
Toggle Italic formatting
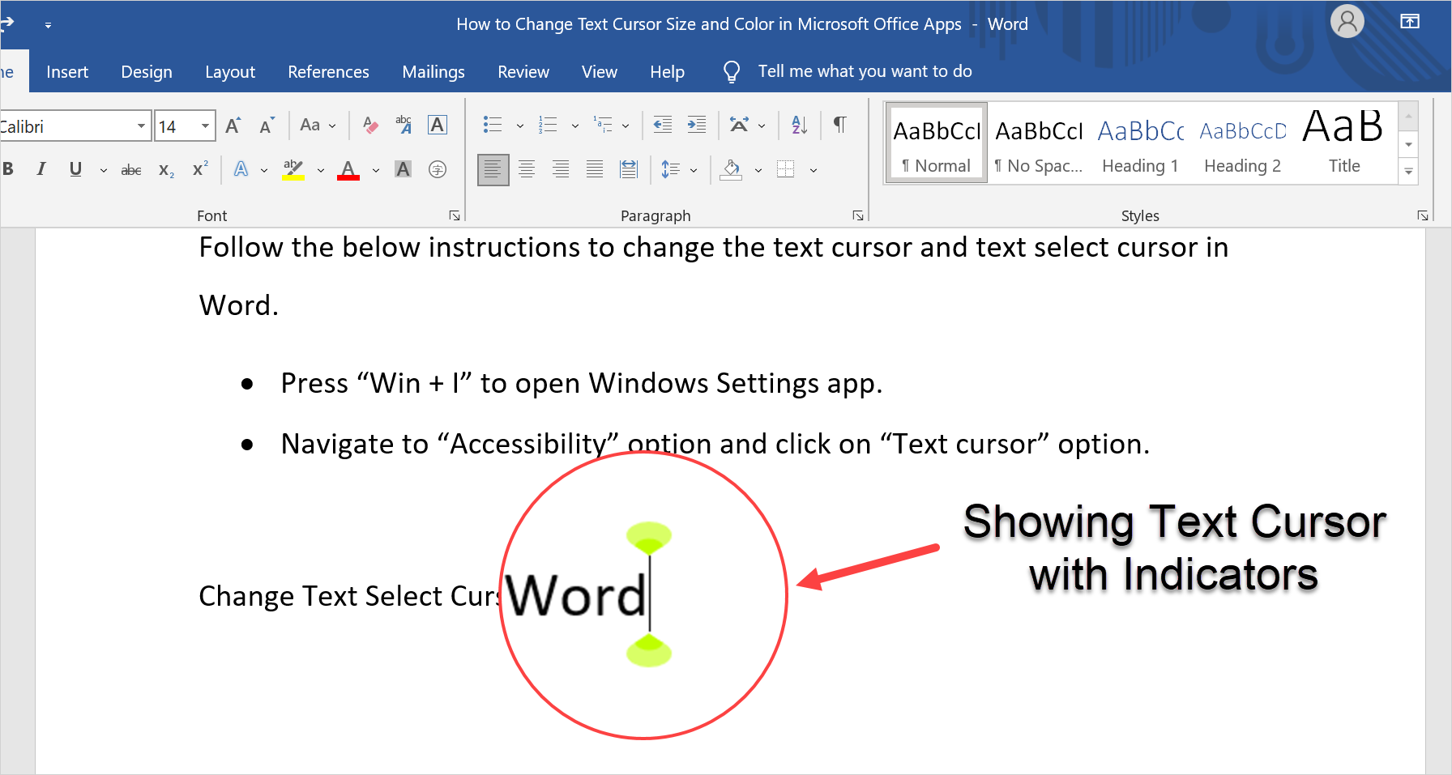[x=41, y=169]
